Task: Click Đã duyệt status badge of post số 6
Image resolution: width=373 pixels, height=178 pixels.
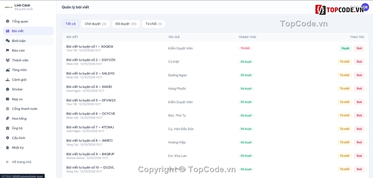Action: pos(246,116)
